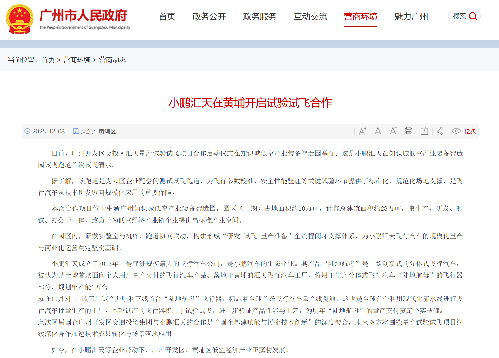Click the headline 小鹏汇天在黄埔开启试验试飞合作

pyautogui.click(x=250, y=103)
